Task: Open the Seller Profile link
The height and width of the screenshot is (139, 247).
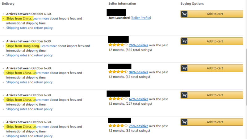Action: [141, 18]
